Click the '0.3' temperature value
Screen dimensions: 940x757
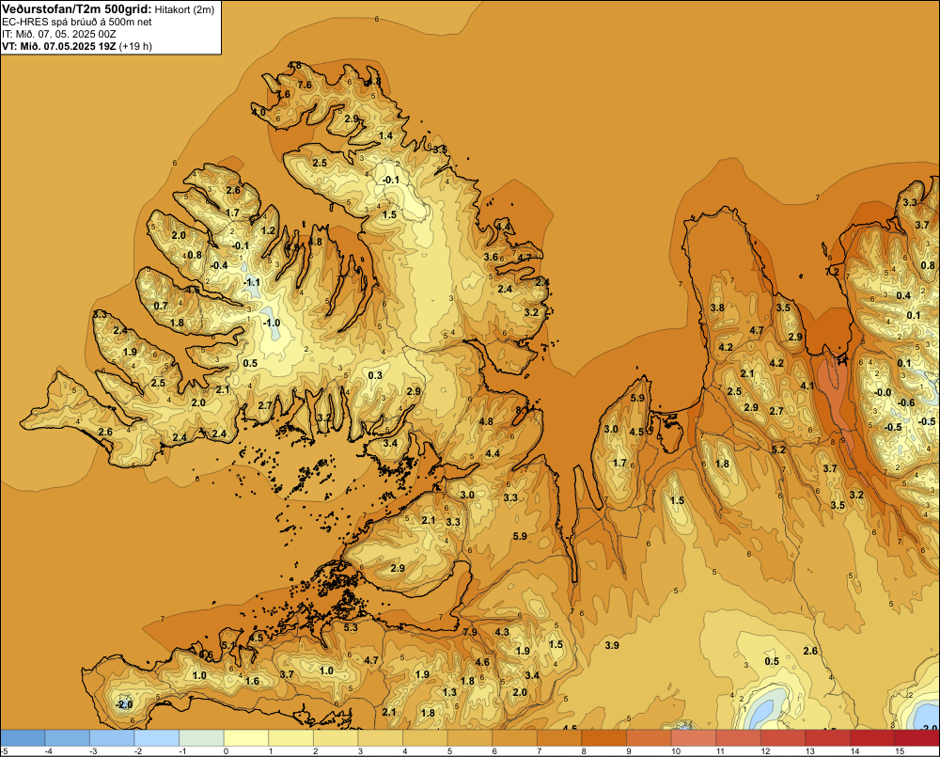tap(375, 375)
